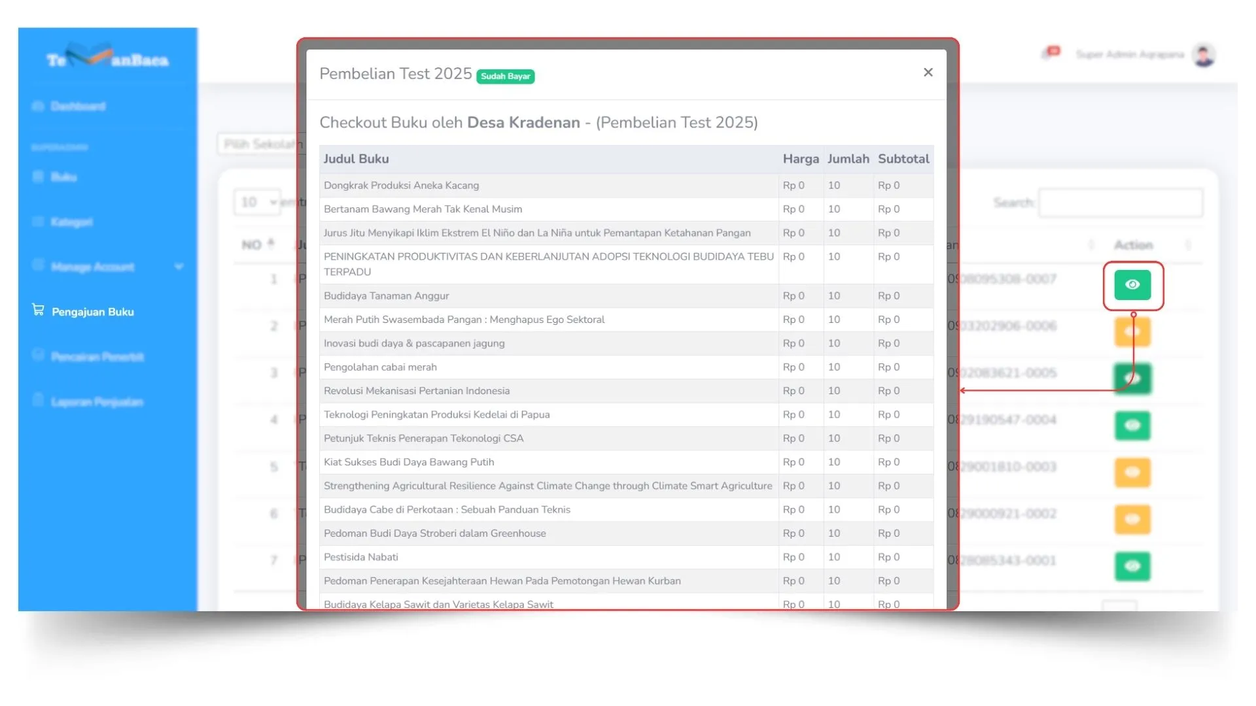
Task: Click the yellow eye button in row 6
Action: coord(1132,520)
